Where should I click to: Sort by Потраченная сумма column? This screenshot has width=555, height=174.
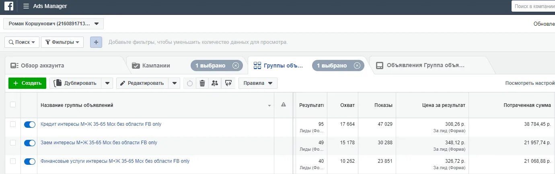[527, 105]
